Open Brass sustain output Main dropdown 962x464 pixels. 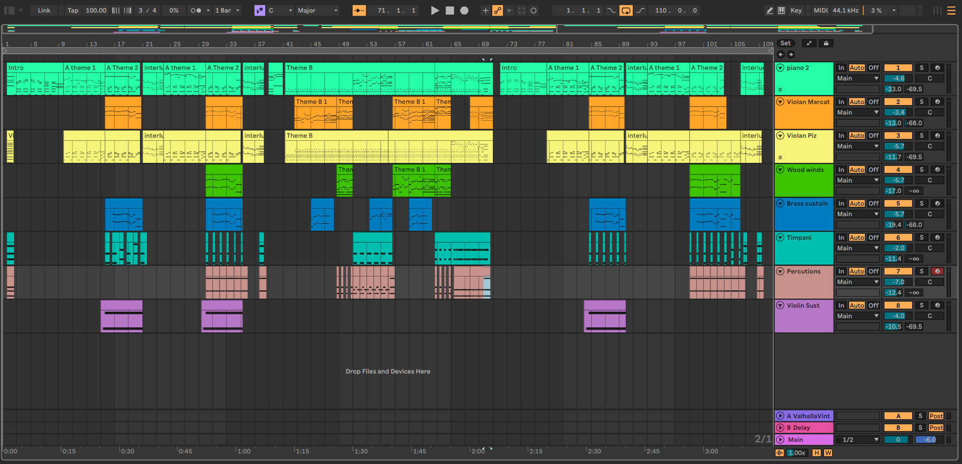(857, 214)
